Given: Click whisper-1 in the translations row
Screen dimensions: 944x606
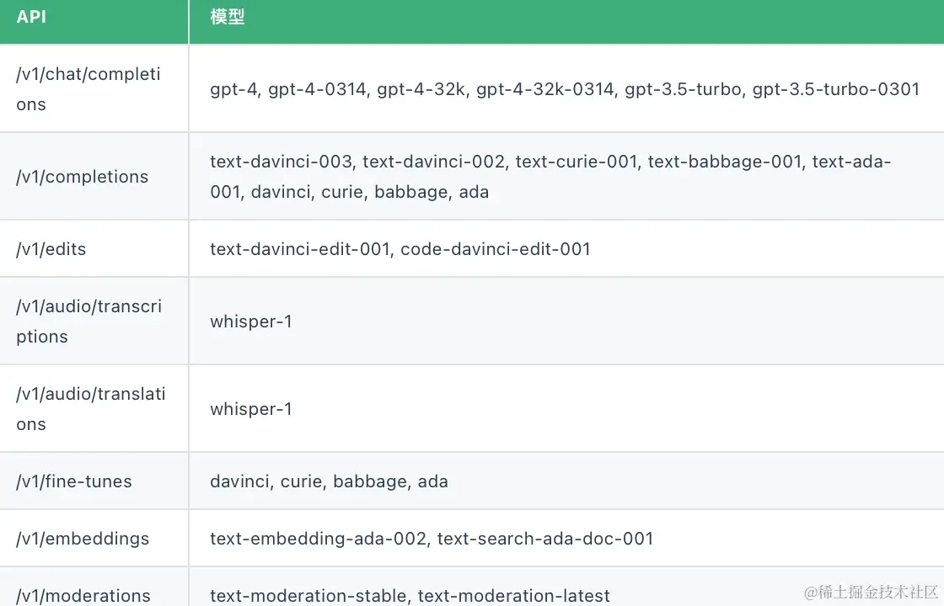Looking at the screenshot, I should pyautogui.click(x=251, y=409).
